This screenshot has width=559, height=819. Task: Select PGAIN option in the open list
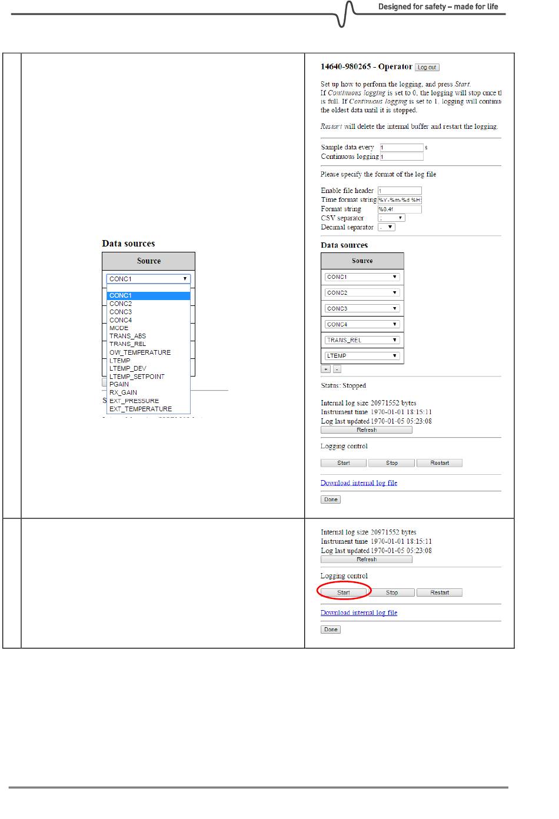click(x=148, y=385)
